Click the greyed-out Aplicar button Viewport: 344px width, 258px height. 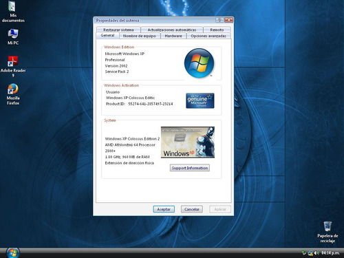(x=220, y=209)
